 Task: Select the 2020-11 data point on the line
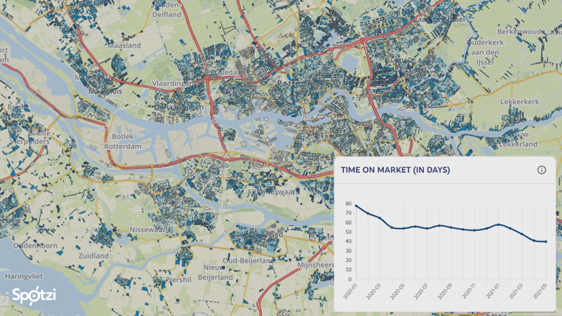pos(475,230)
